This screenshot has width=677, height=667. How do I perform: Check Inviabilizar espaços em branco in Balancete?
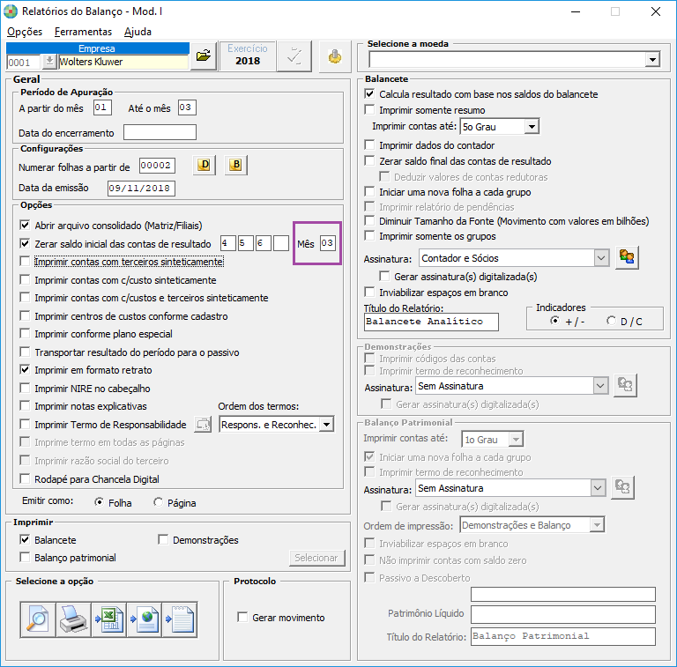pos(369,292)
